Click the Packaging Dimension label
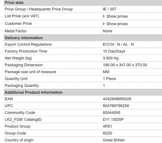 coord(24,65)
